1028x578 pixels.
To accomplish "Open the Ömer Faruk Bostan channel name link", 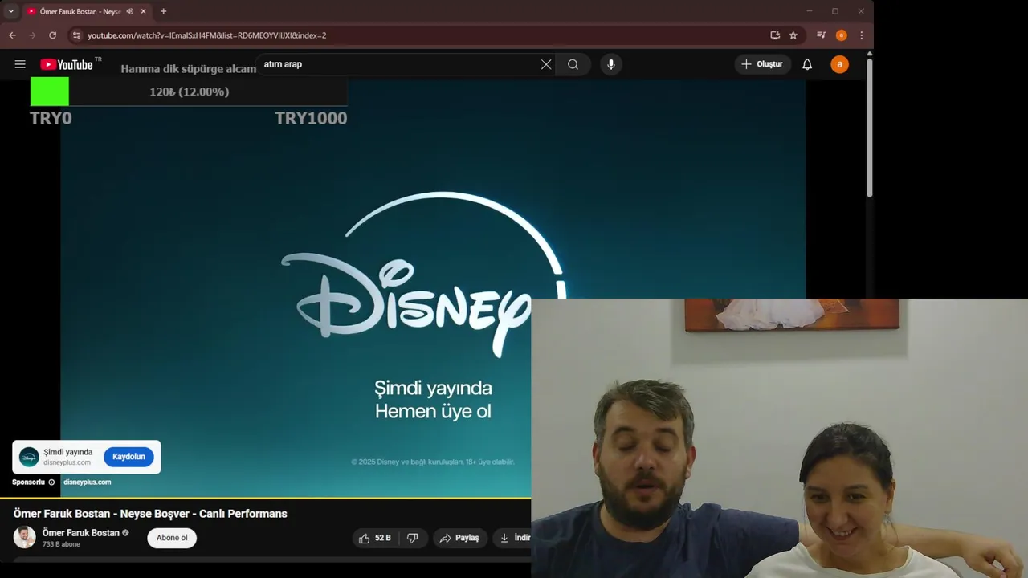I will (81, 533).
